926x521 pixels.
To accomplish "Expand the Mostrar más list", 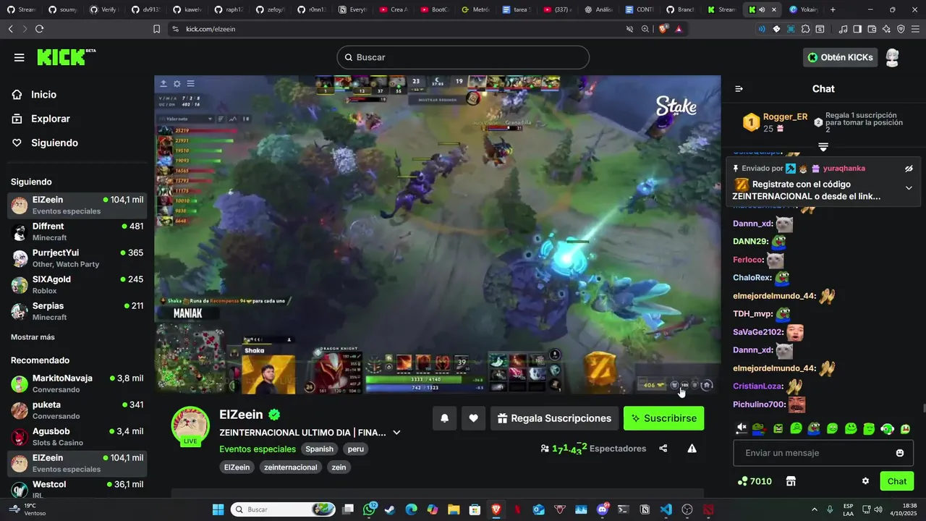I will click(33, 337).
